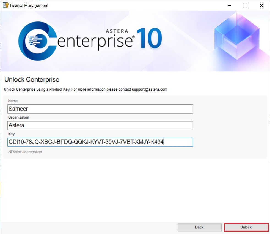Click the ASTERA brand text in banner
This screenshot has width=270, height=234.
click(x=119, y=31)
